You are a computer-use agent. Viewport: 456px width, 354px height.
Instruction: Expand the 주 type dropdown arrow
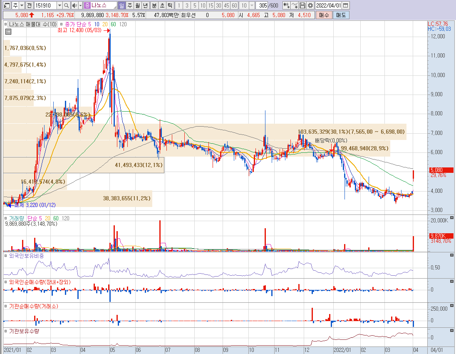(x=22, y=5)
